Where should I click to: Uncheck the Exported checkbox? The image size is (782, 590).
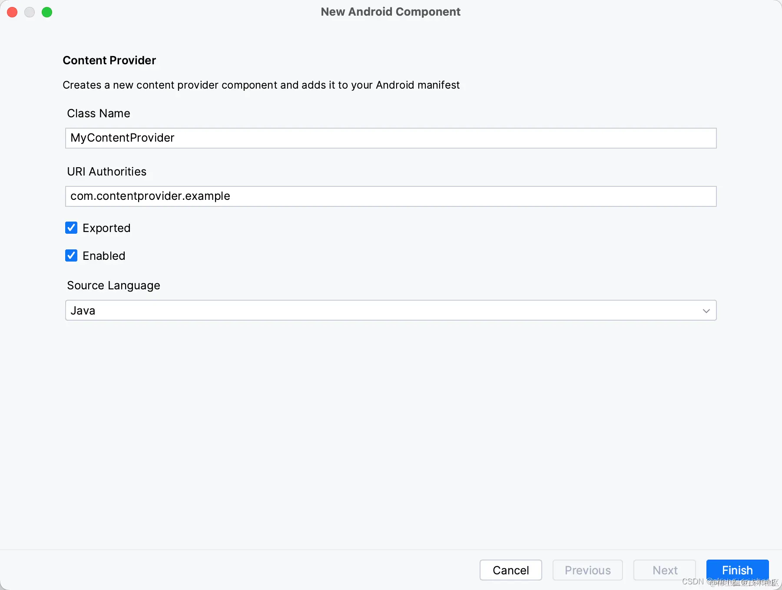coord(71,228)
